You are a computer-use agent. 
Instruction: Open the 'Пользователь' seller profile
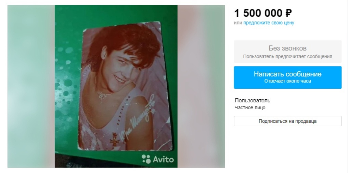[253, 100]
